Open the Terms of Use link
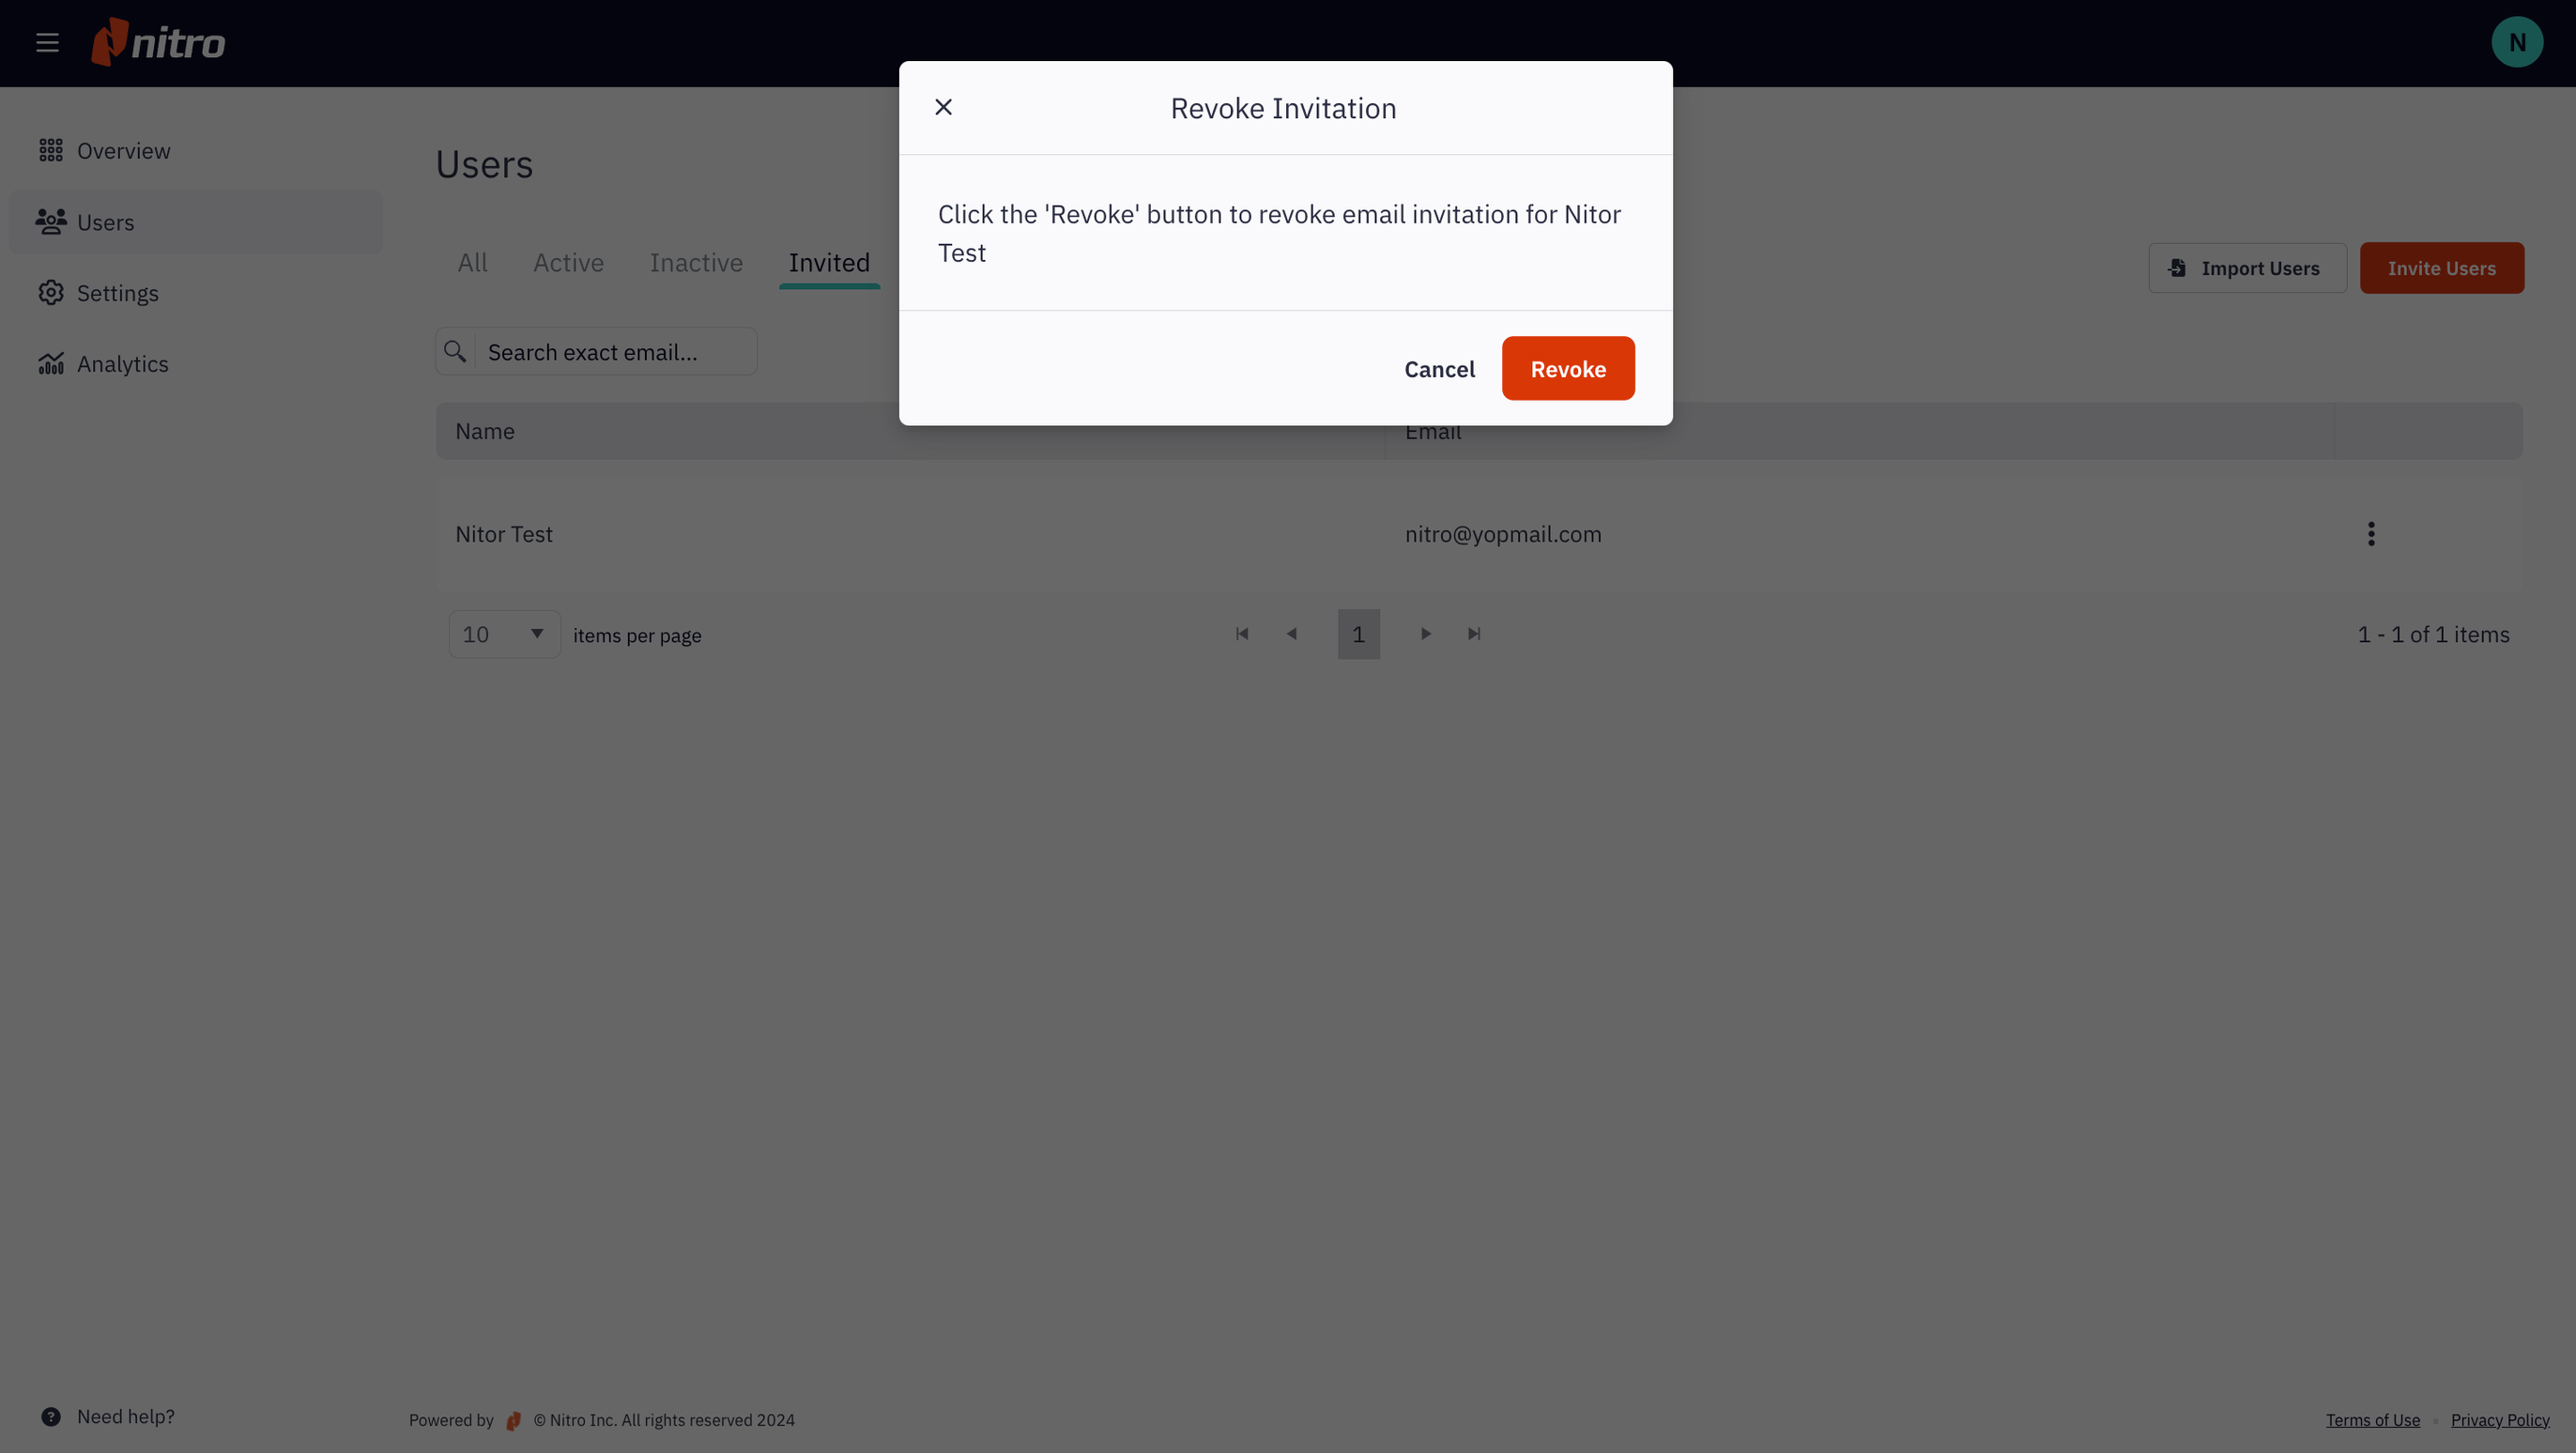Screen dimensions: 2576x1453 [x=2372, y=1420]
